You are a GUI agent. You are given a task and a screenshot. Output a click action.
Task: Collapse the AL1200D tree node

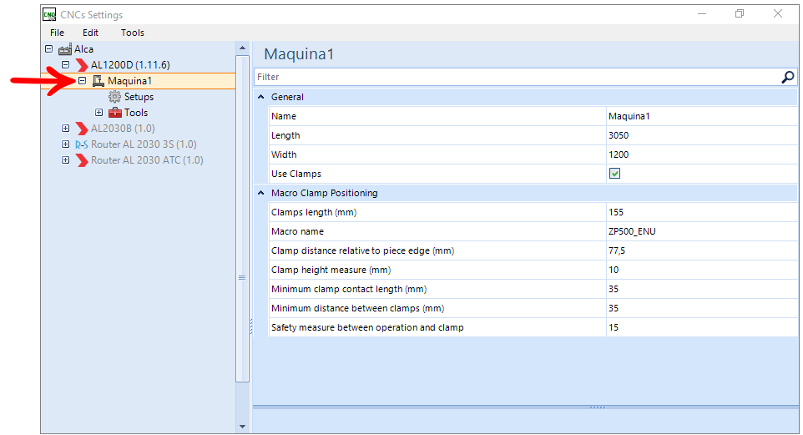[66, 65]
